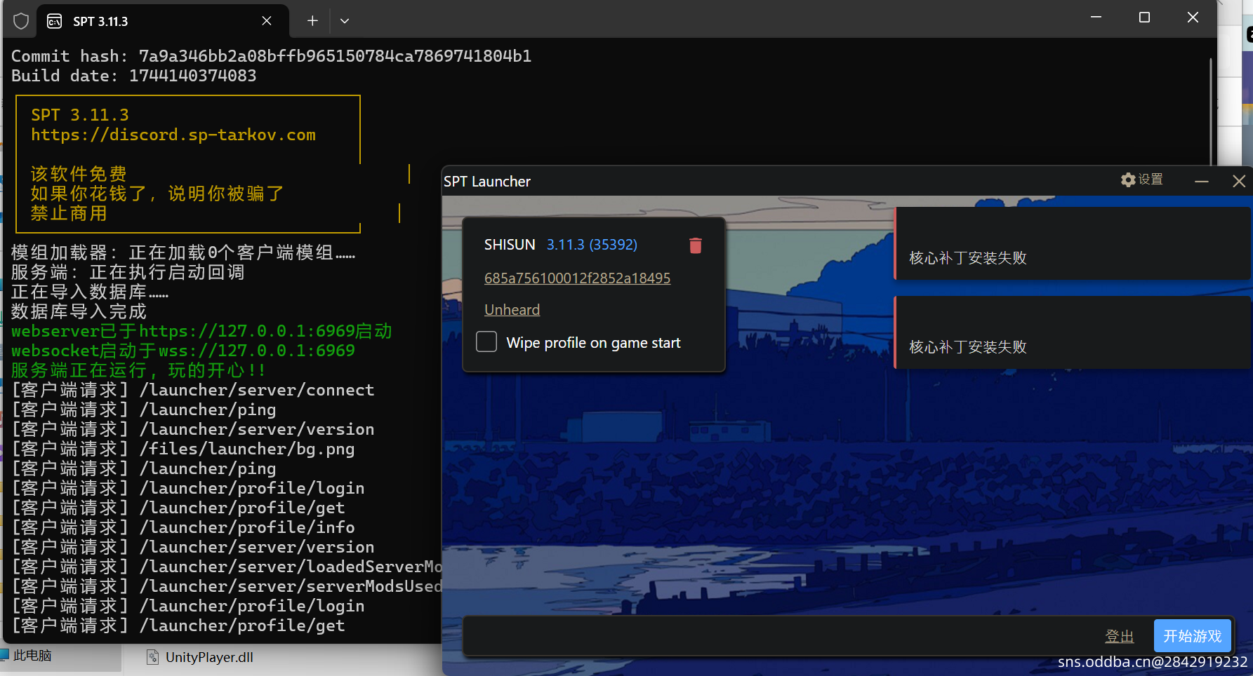Click the /launcher/profile/info log line
Viewport: 1253px width, 676px height.
coord(183,527)
